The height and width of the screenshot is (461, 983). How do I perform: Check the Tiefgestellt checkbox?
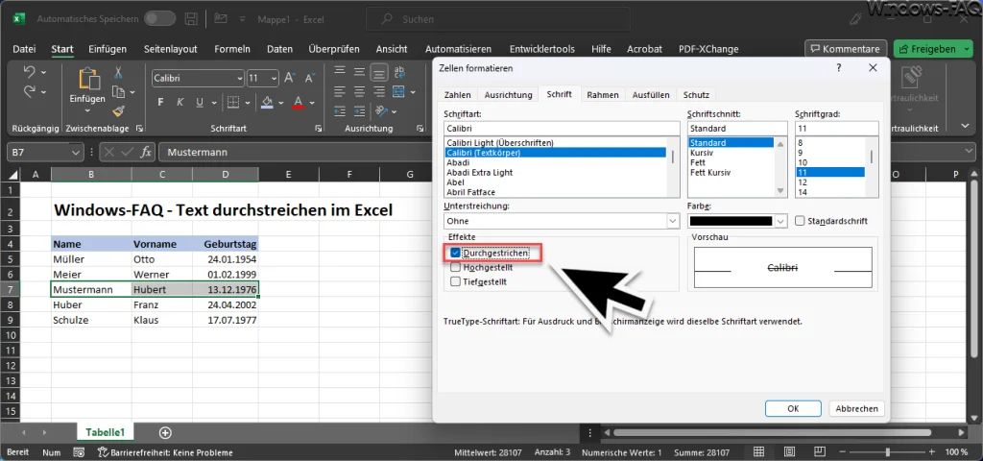tap(456, 281)
